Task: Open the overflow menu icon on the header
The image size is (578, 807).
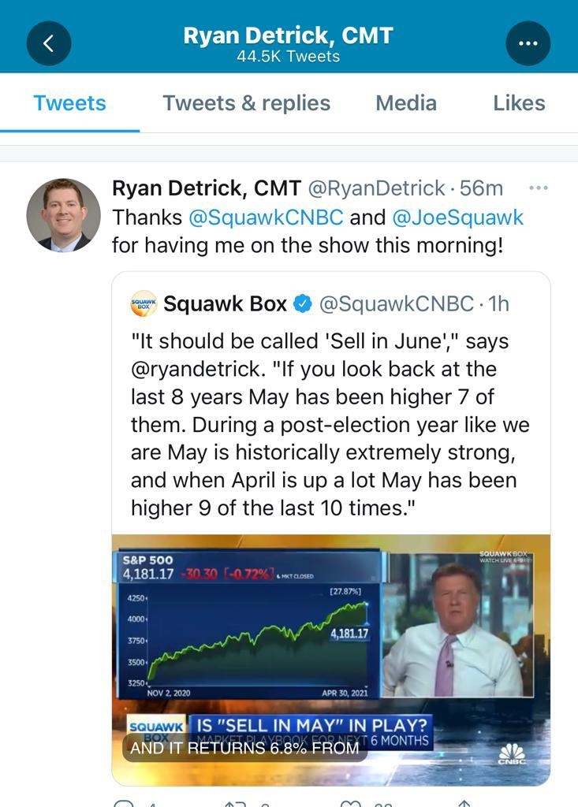Action: pyautogui.click(x=528, y=43)
